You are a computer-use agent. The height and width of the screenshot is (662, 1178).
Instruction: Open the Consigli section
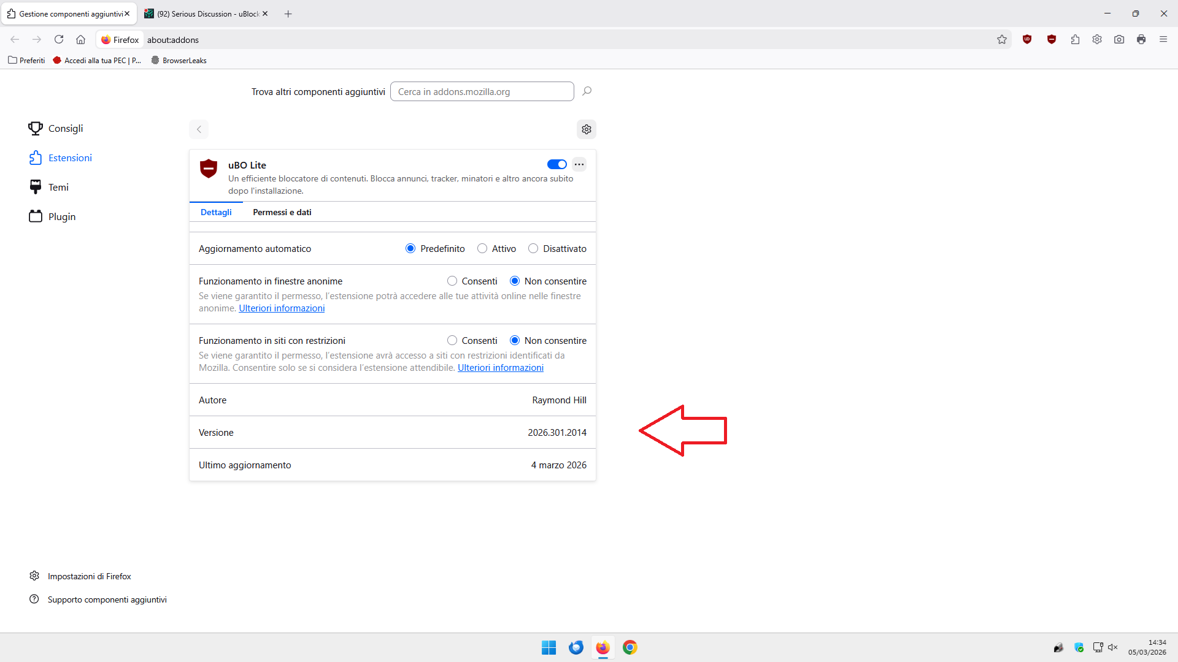(56, 128)
